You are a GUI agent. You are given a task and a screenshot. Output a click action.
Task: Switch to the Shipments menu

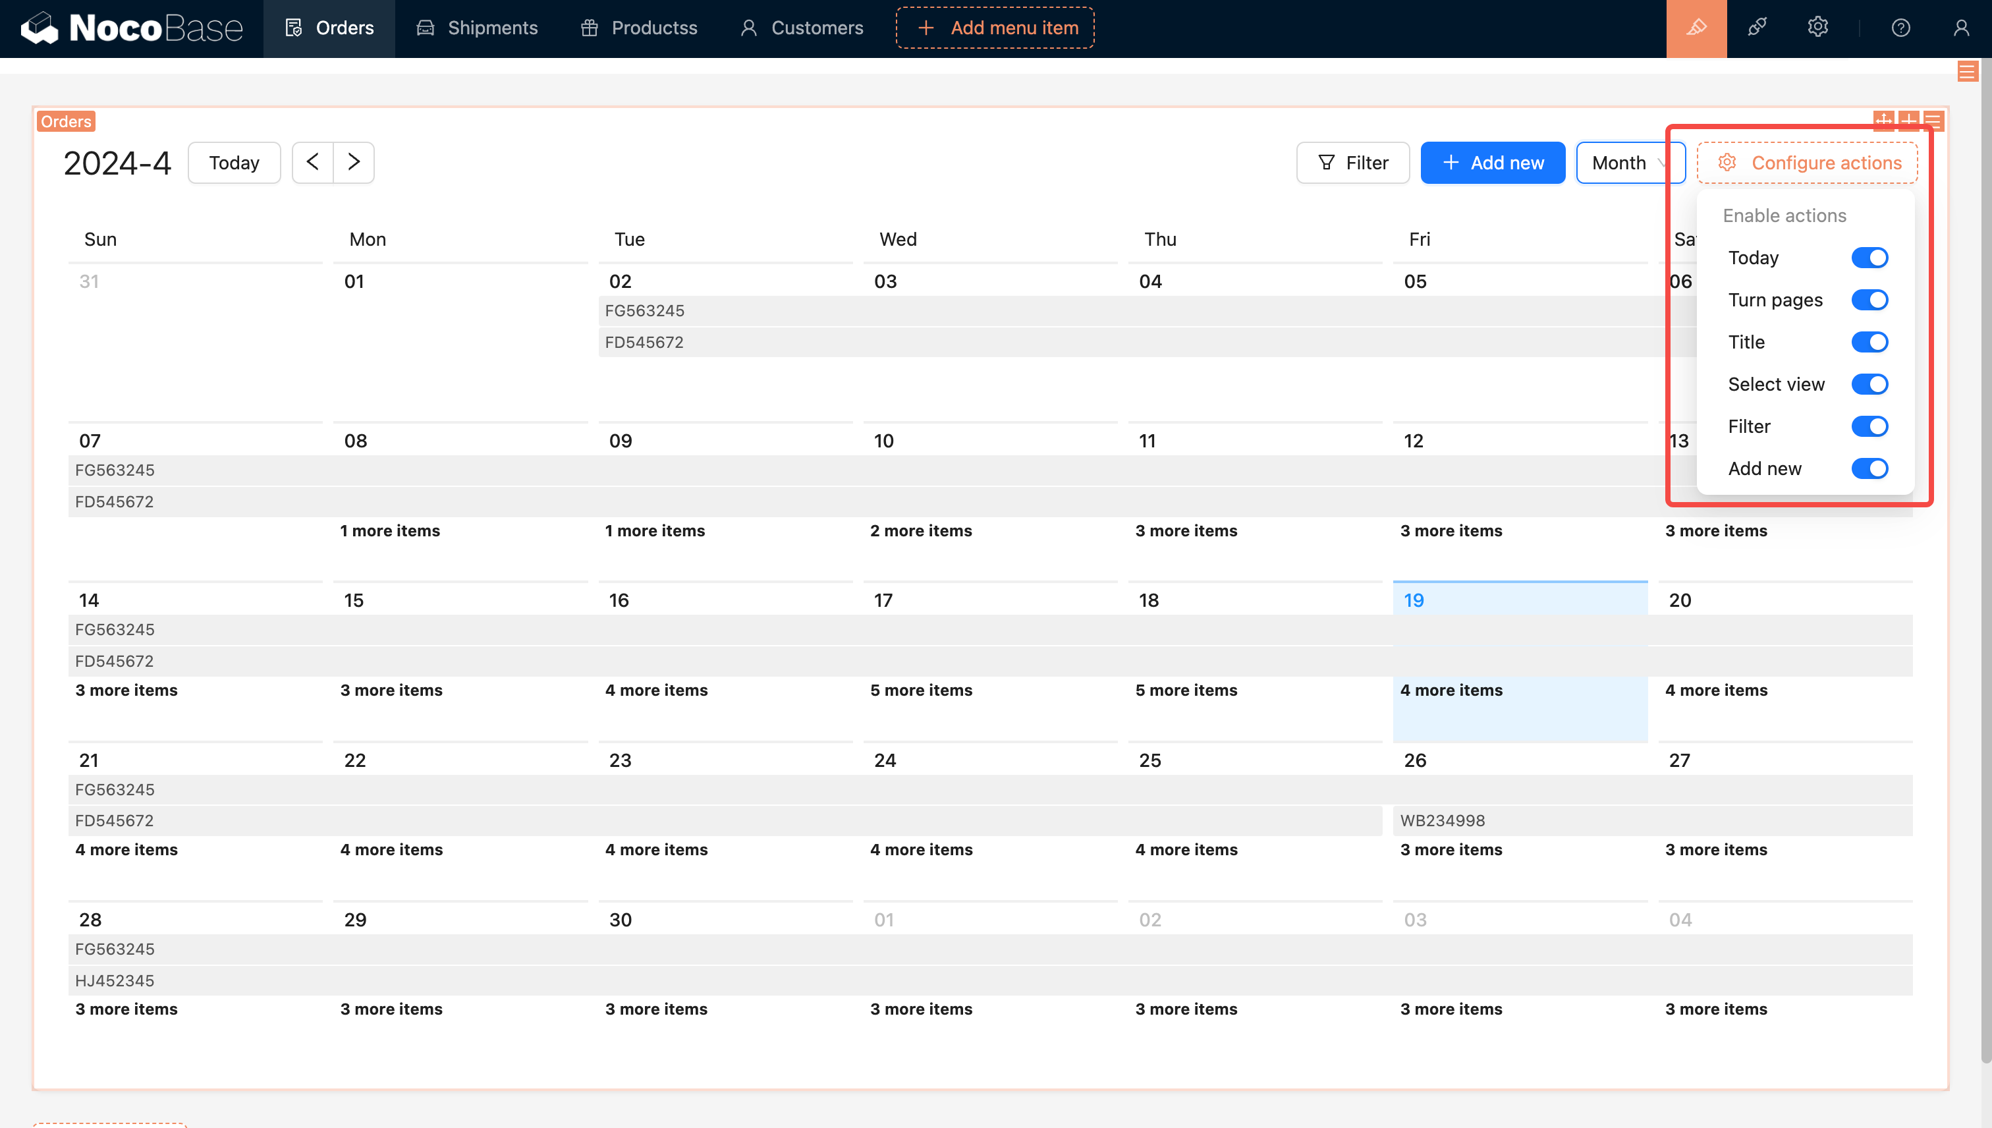pyautogui.click(x=477, y=28)
